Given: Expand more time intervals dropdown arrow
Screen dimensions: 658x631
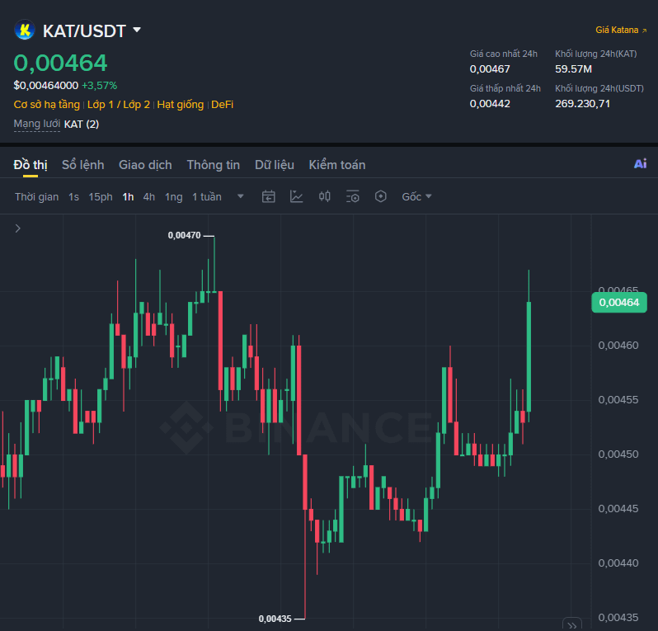Looking at the screenshot, I should 241,196.
